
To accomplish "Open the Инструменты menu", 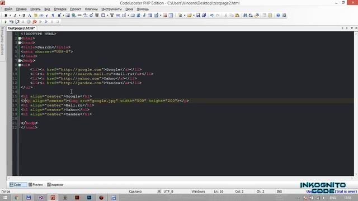I will 111,9.
